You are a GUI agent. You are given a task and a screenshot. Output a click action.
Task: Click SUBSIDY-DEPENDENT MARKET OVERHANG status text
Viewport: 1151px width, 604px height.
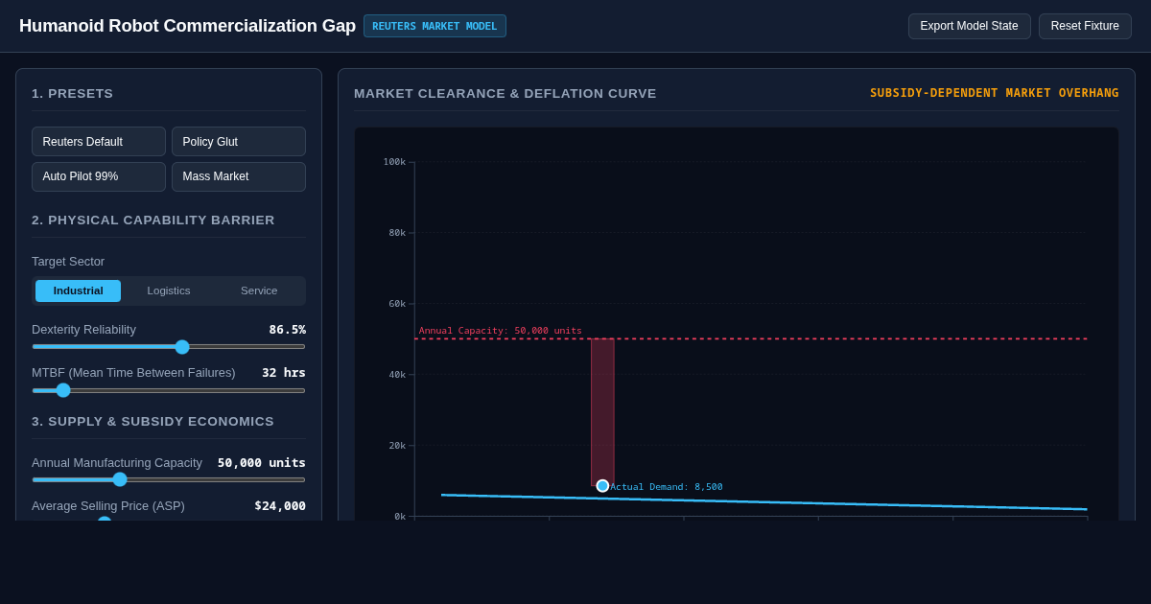pyautogui.click(x=994, y=93)
